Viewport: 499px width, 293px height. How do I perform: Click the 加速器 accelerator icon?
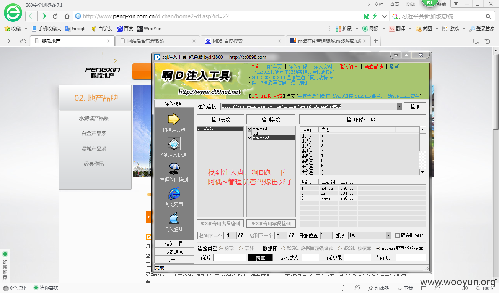pos(378,288)
